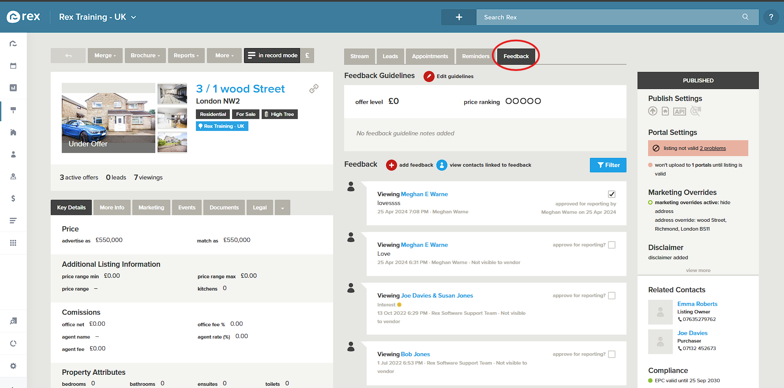Open Meghan E Warne link in lovessss feedback
Viewport: 784px width, 388px height.
424,194
